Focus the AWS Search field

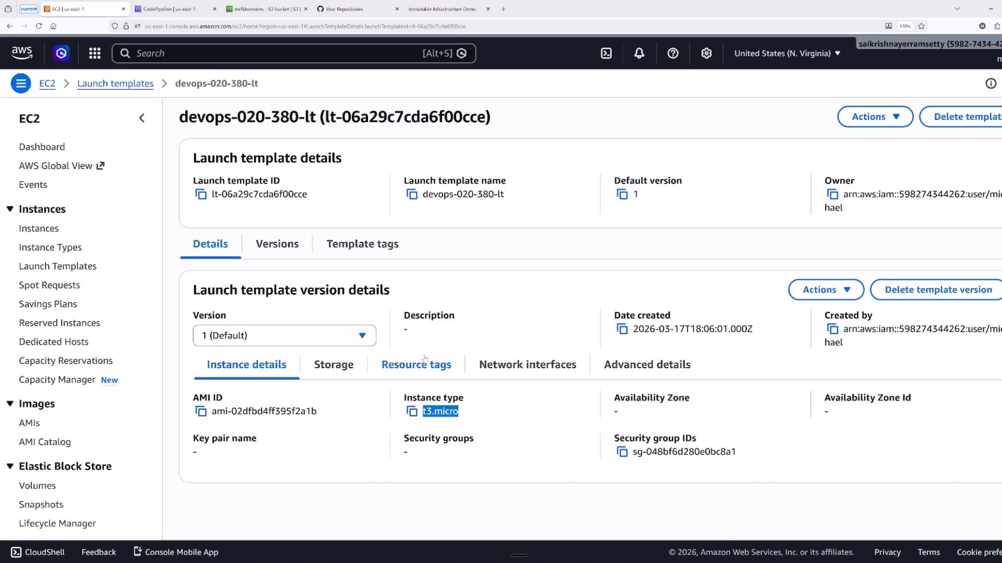294,53
